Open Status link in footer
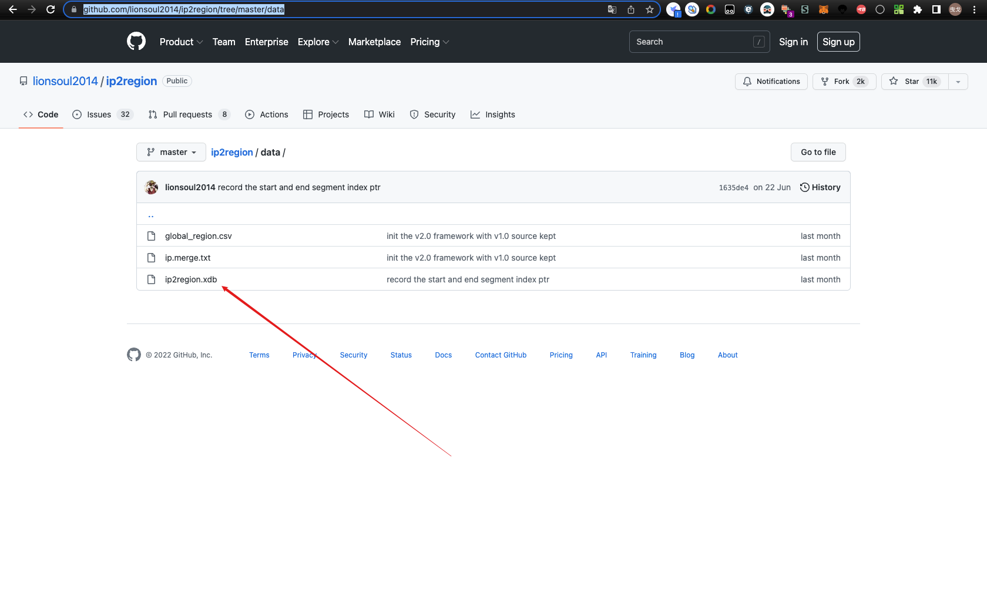This screenshot has height=590, width=987. click(401, 355)
